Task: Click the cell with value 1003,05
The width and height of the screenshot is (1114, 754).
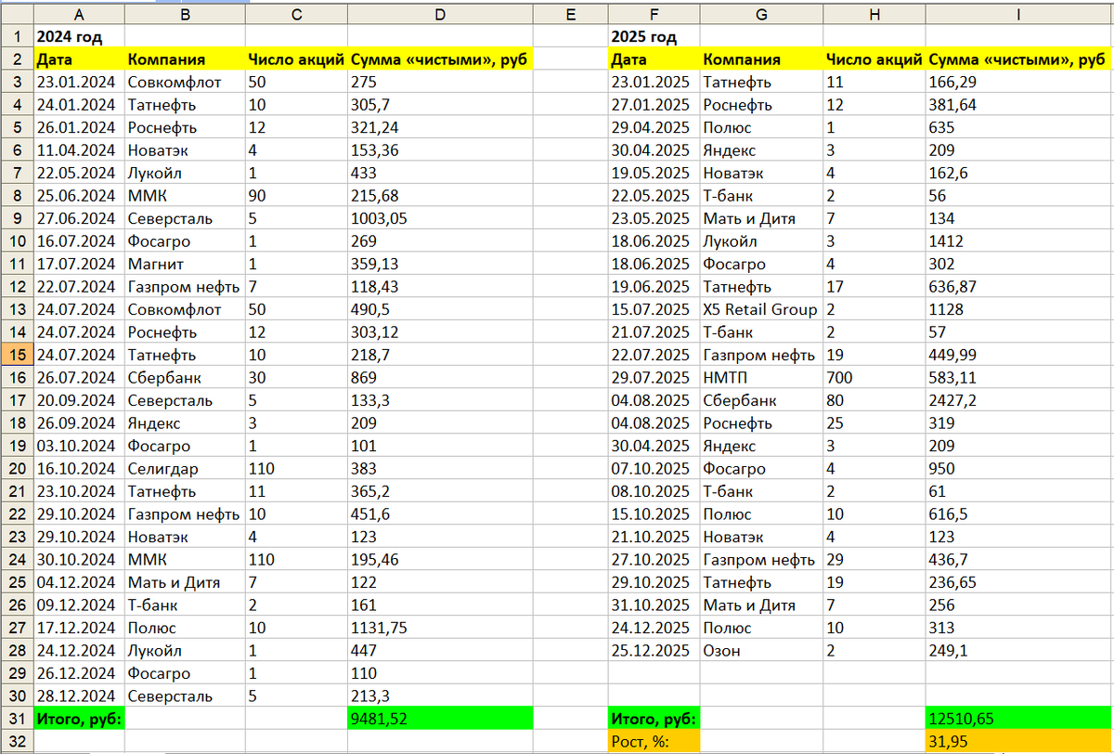Action: click(x=440, y=218)
